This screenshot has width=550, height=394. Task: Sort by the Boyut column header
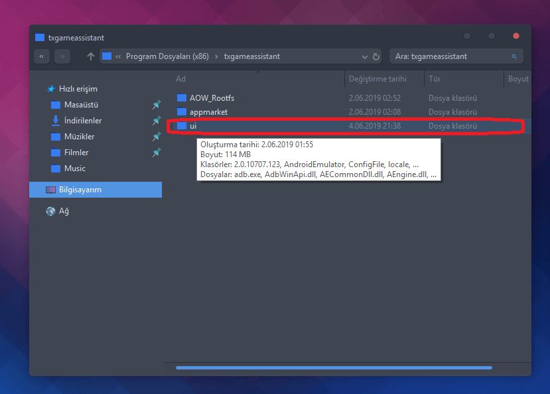[x=518, y=79]
